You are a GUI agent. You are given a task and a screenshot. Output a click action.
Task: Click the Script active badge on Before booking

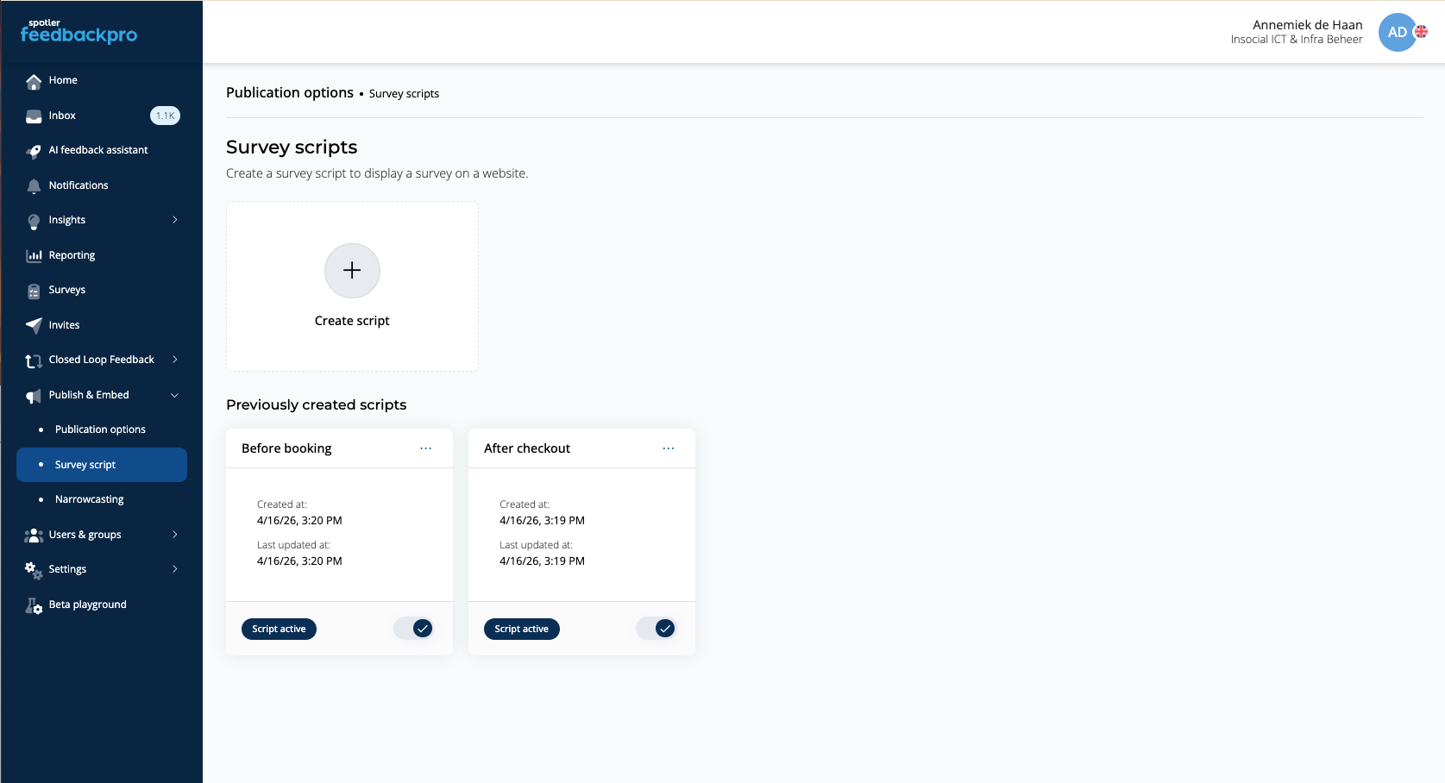[x=279, y=629]
